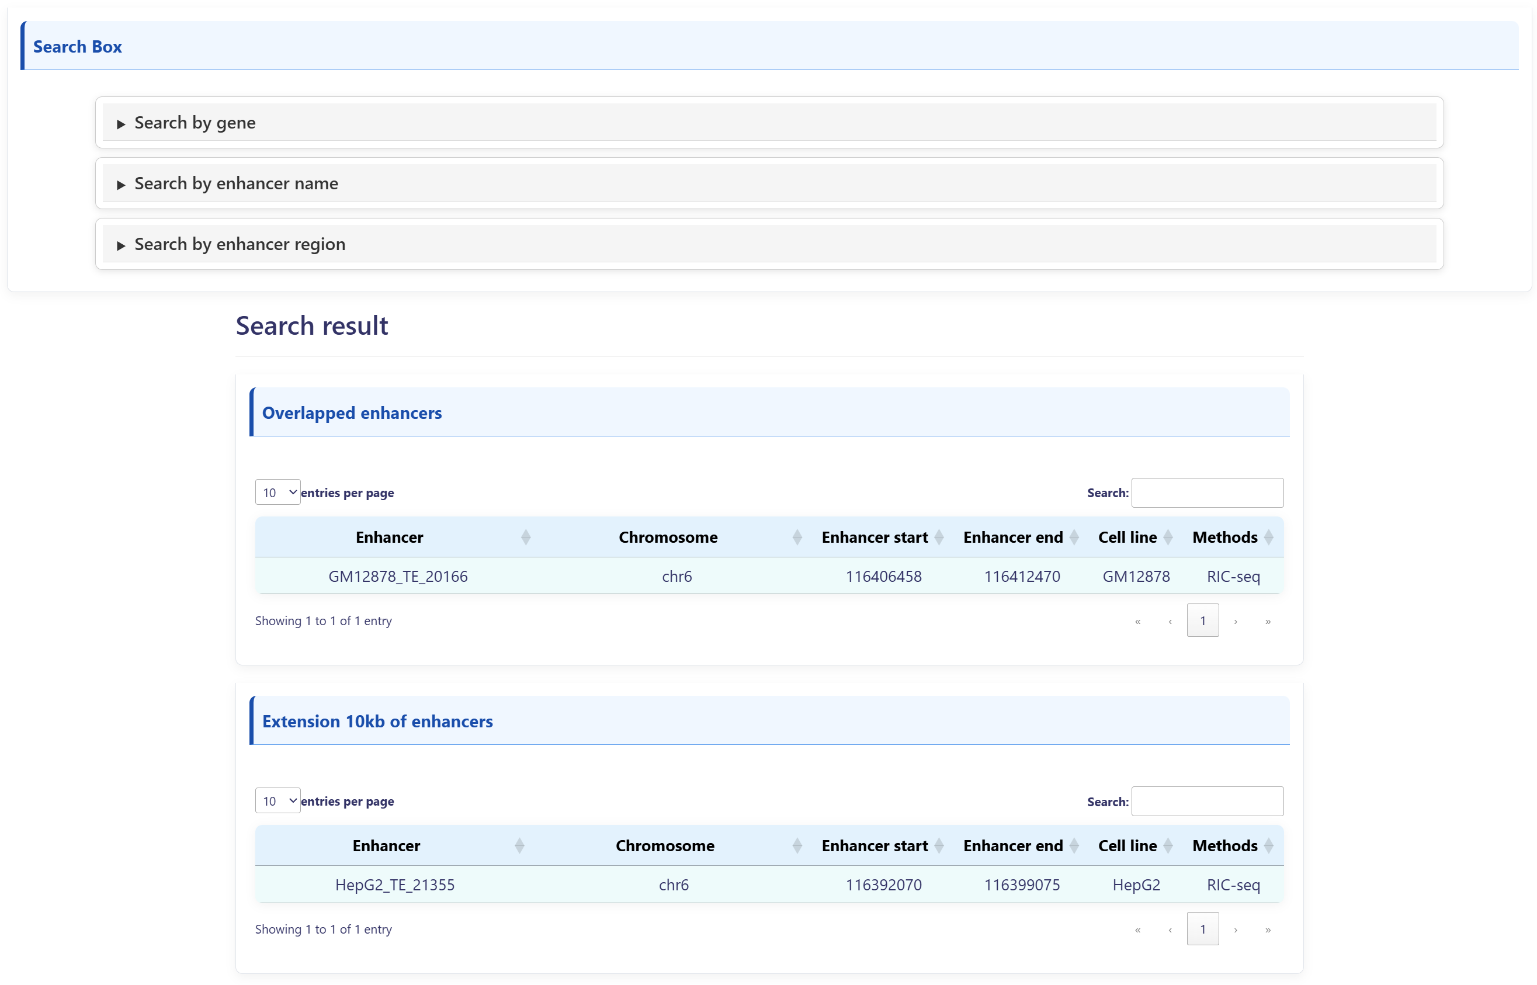The height and width of the screenshot is (985, 1537).
Task: Go to last page in Overlapped enhancers
Action: point(1267,621)
